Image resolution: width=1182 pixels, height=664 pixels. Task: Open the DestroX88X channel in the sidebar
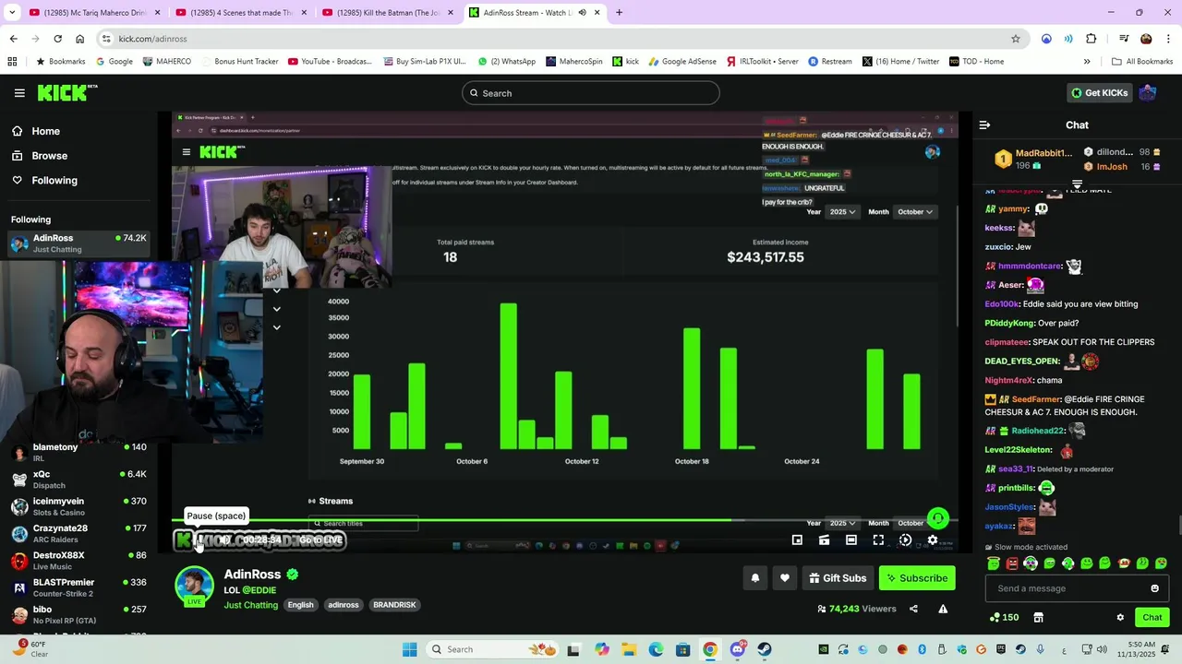point(78,561)
